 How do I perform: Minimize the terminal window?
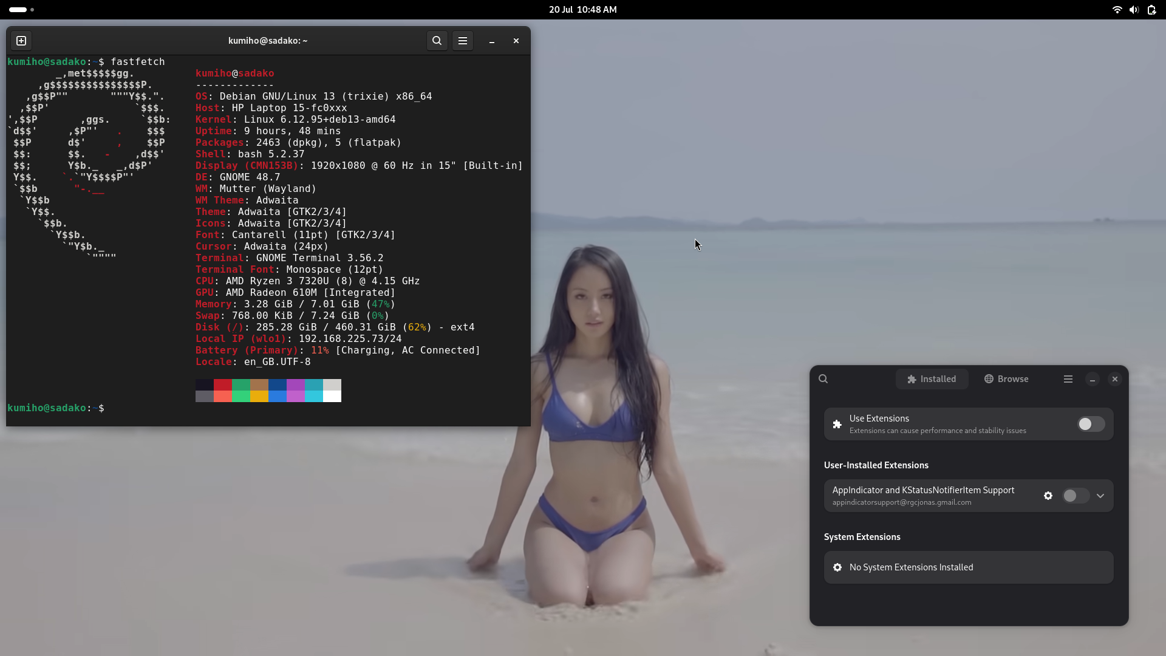[492, 41]
